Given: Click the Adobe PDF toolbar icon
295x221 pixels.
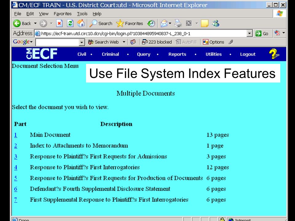Looking at the screenshot, I should point(277,33).
